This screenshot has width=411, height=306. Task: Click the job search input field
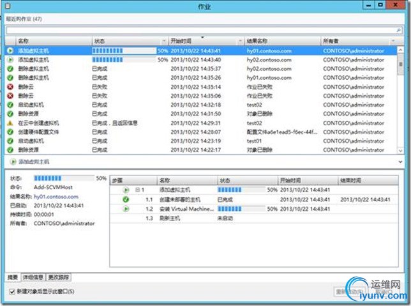tap(201, 30)
